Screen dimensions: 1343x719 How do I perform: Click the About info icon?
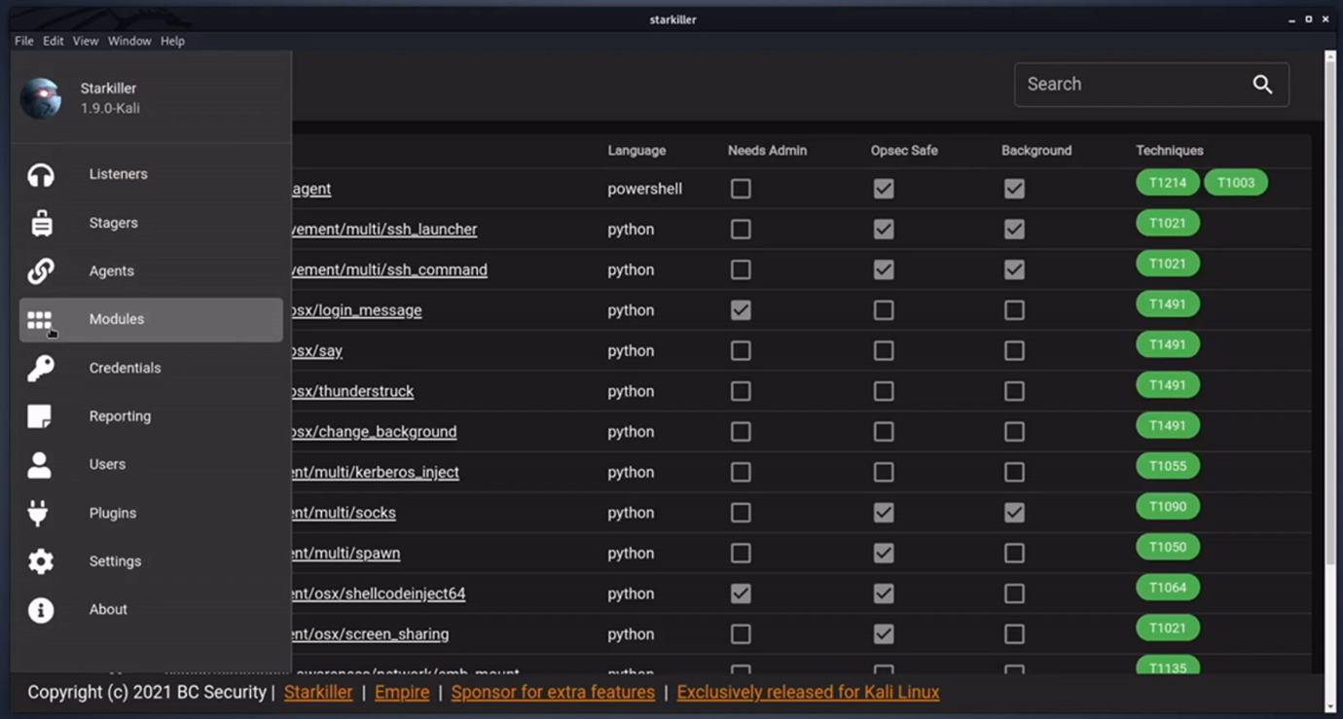point(41,610)
